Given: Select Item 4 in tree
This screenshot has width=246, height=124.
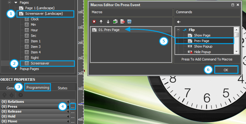Looking at the screenshot, I should 36,52.
